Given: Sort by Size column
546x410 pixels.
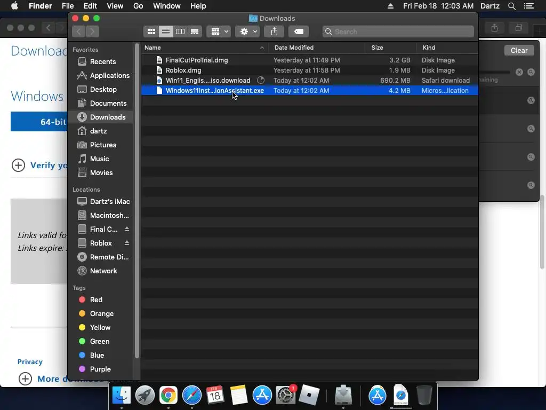Looking at the screenshot, I should point(391,48).
